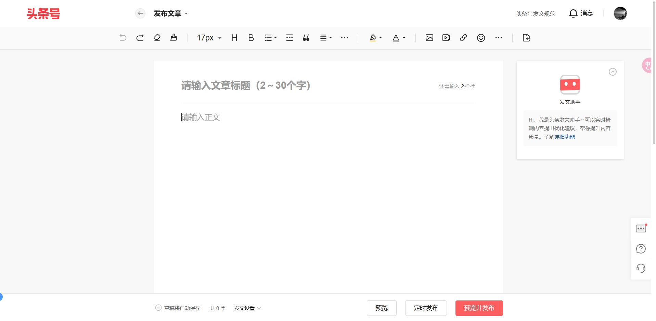This screenshot has height=321, width=656.
Task: Click the 预览并发布 publish button
Action: 479,308
